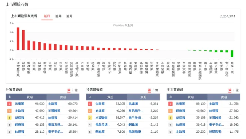Open 電腦及週... in 投信 買超 rank 4
The width and height of the screenshot is (246, 139).
[x=103, y=125]
